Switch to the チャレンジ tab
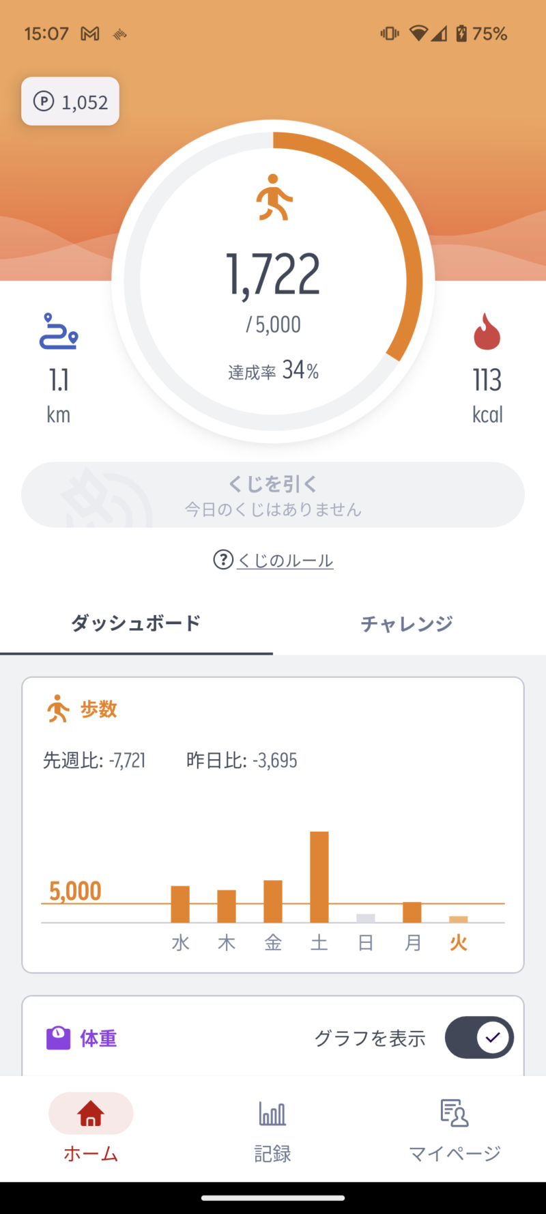Image resolution: width=546 pixels, height=1214 pixels. pos(407,623)
